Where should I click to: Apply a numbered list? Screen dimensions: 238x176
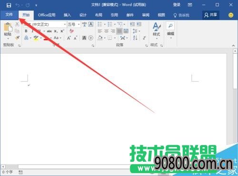click(110, 24)
